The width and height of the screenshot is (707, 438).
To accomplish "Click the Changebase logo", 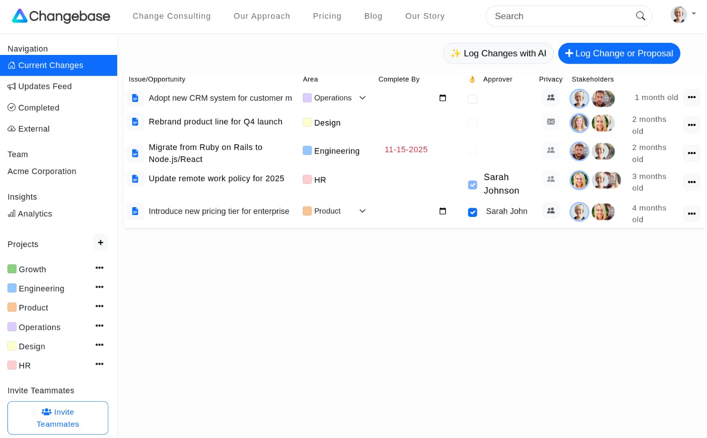I will (61, 16).
